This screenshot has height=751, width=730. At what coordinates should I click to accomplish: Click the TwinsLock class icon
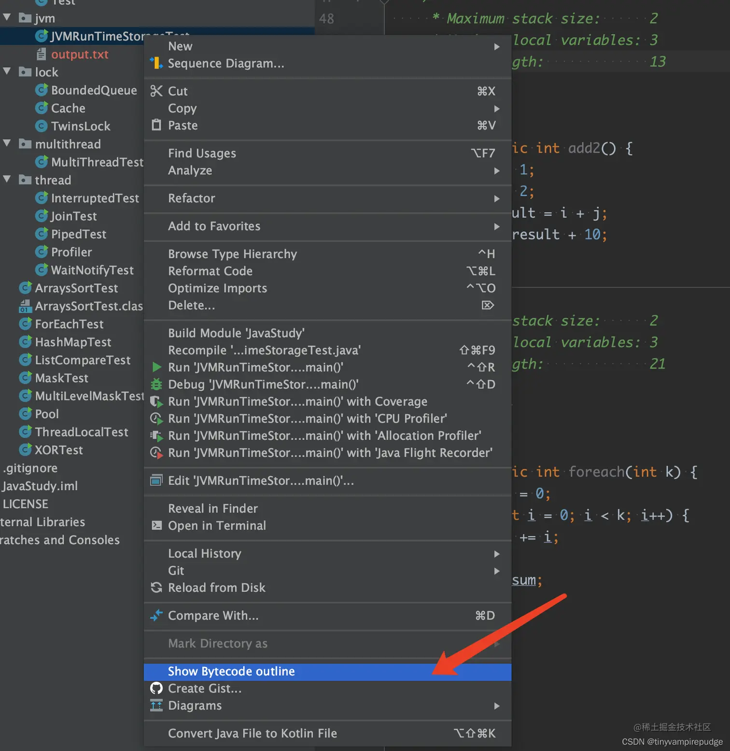coord(42,126)
